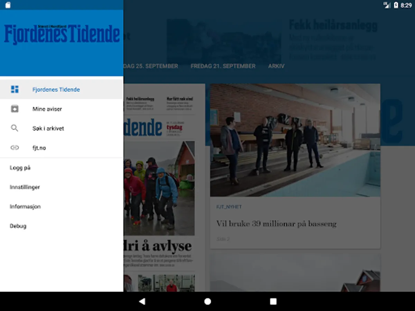Open Informasjon
The width and height of the screenshot is (415, 311).
[62, 206]
